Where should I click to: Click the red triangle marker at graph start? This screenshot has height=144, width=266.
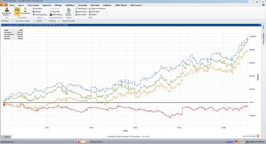(x=4, y=105)
